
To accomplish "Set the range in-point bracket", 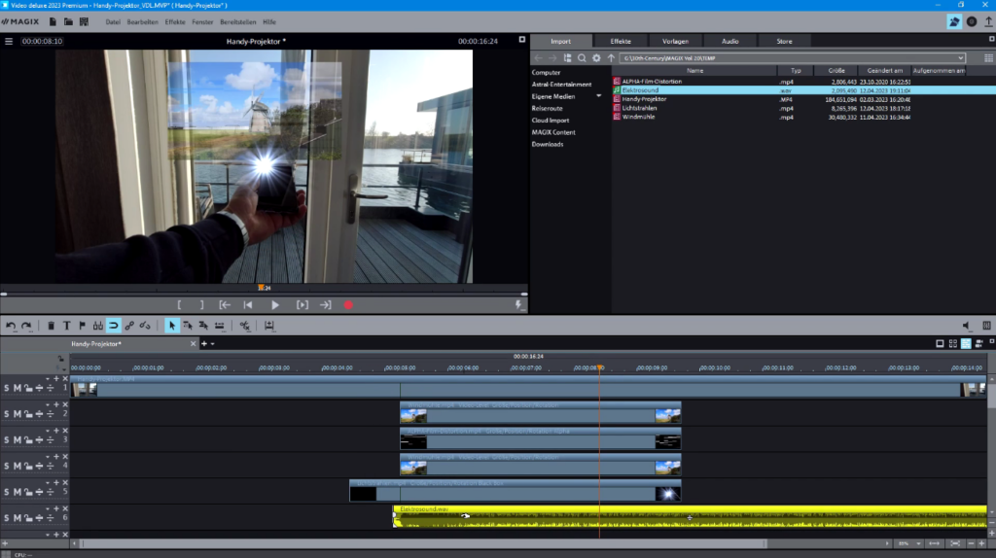I will coord(179,305).
